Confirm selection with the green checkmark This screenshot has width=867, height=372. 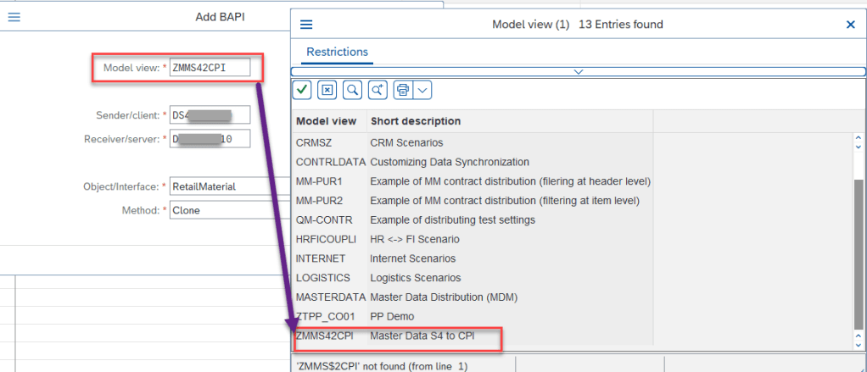301,90
